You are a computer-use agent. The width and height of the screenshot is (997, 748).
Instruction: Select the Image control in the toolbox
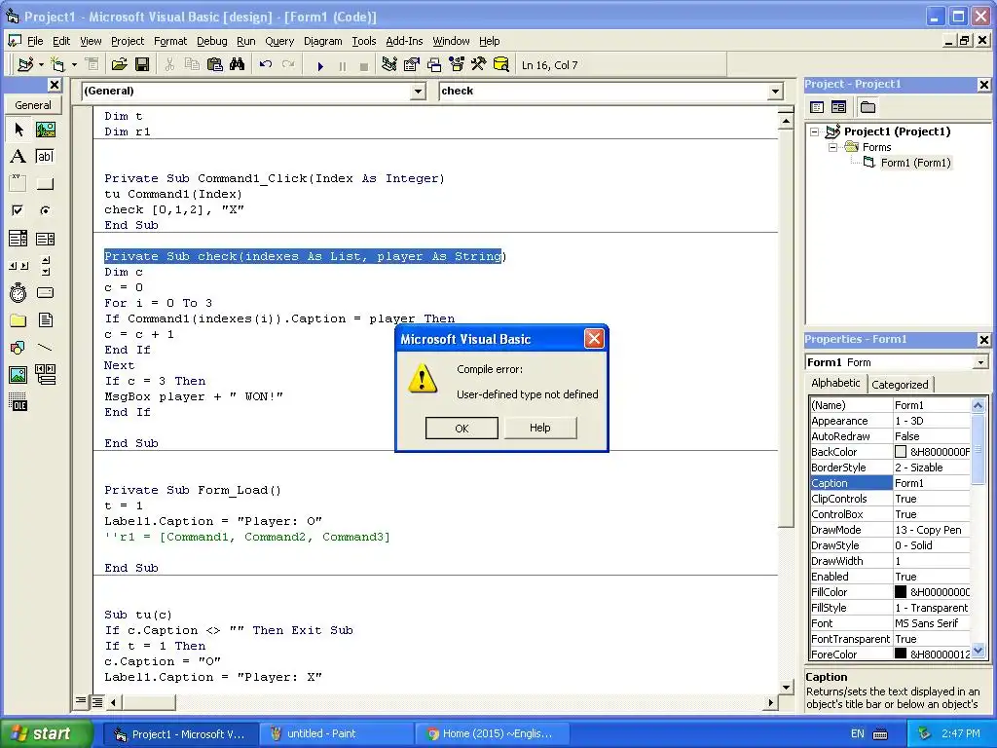click(x=18, y=375)
